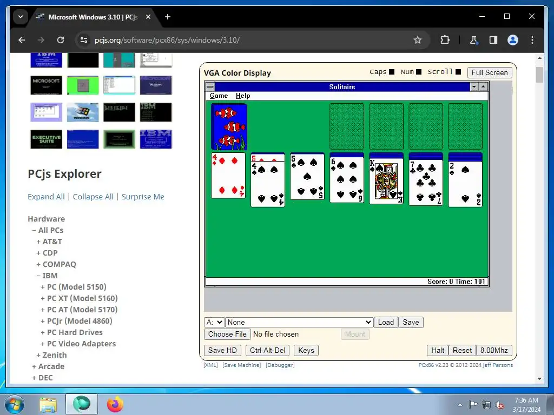Screen dimensions: 554x415
Task: Select the 7 of clubs card
Action: coord(426,183)
